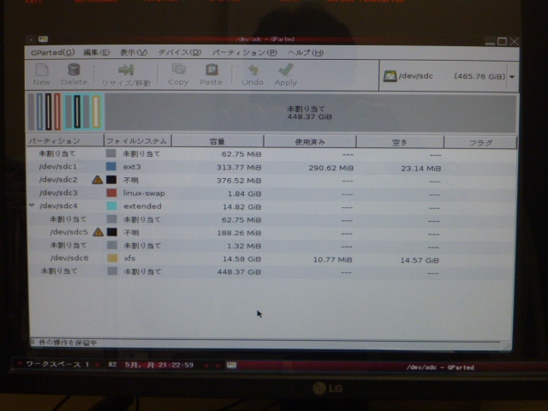The height and width of the screenshot is (411, 548).
Task: Click the 容量 column header
Action: (217, 141)
